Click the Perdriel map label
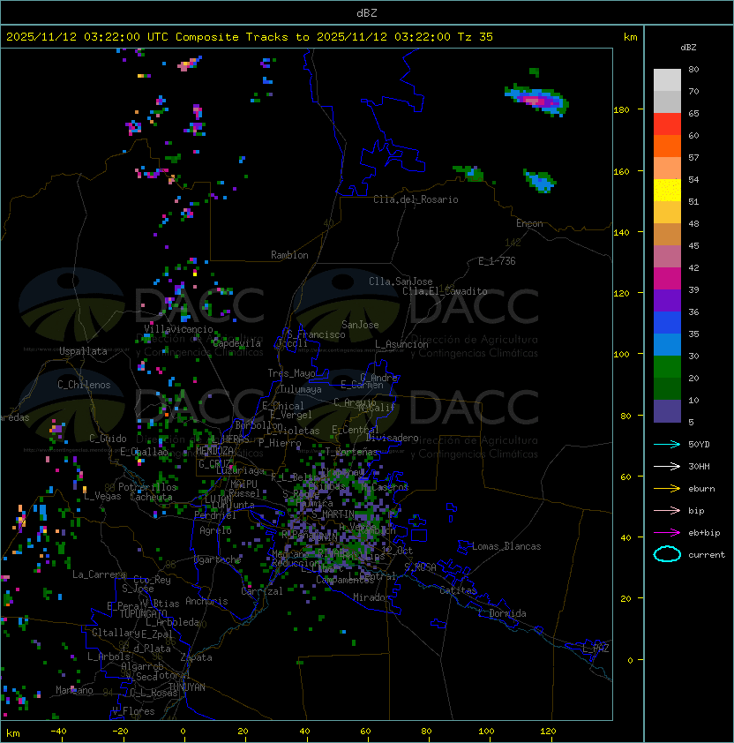Image resolution: width=734 pixels, height=743 pixels. pyautogui.click(x=215, y=515)
